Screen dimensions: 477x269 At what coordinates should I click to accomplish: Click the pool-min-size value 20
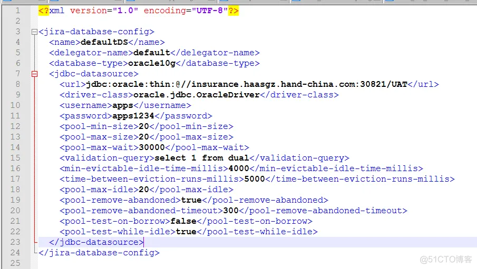click(x=144, y=126)
